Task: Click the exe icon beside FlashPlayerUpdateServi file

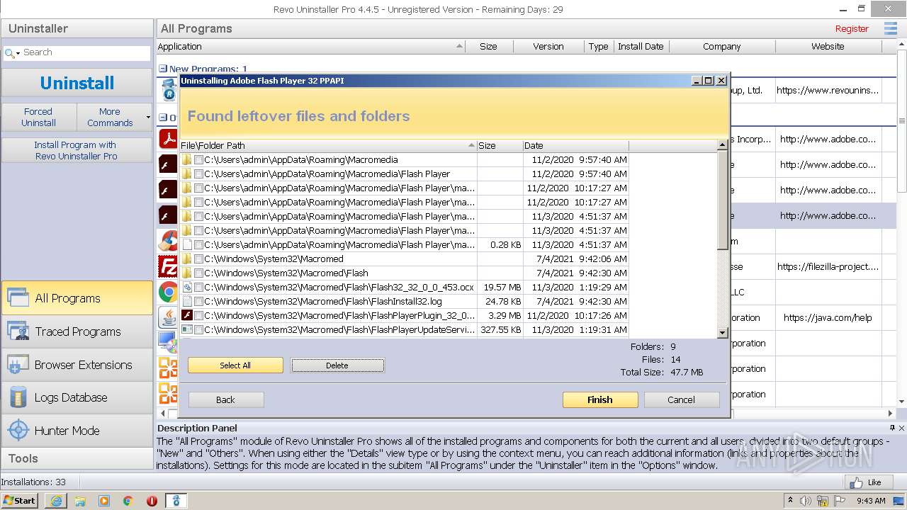Action: (x=187, y=329)
